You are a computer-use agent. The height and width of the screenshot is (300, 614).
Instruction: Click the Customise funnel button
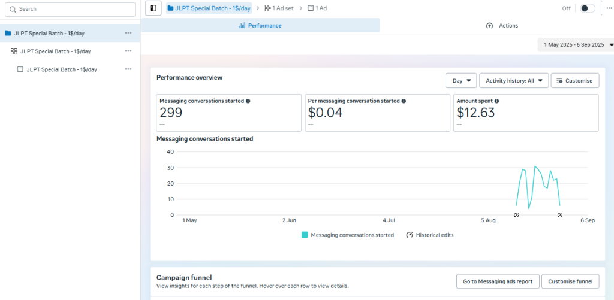[570, 281]
